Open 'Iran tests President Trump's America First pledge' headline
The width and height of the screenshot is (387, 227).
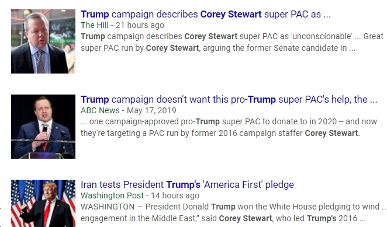[x=187, y=184]
